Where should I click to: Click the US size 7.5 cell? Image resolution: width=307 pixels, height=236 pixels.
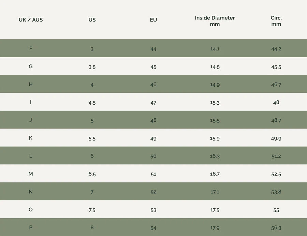[x=92, y=210]
